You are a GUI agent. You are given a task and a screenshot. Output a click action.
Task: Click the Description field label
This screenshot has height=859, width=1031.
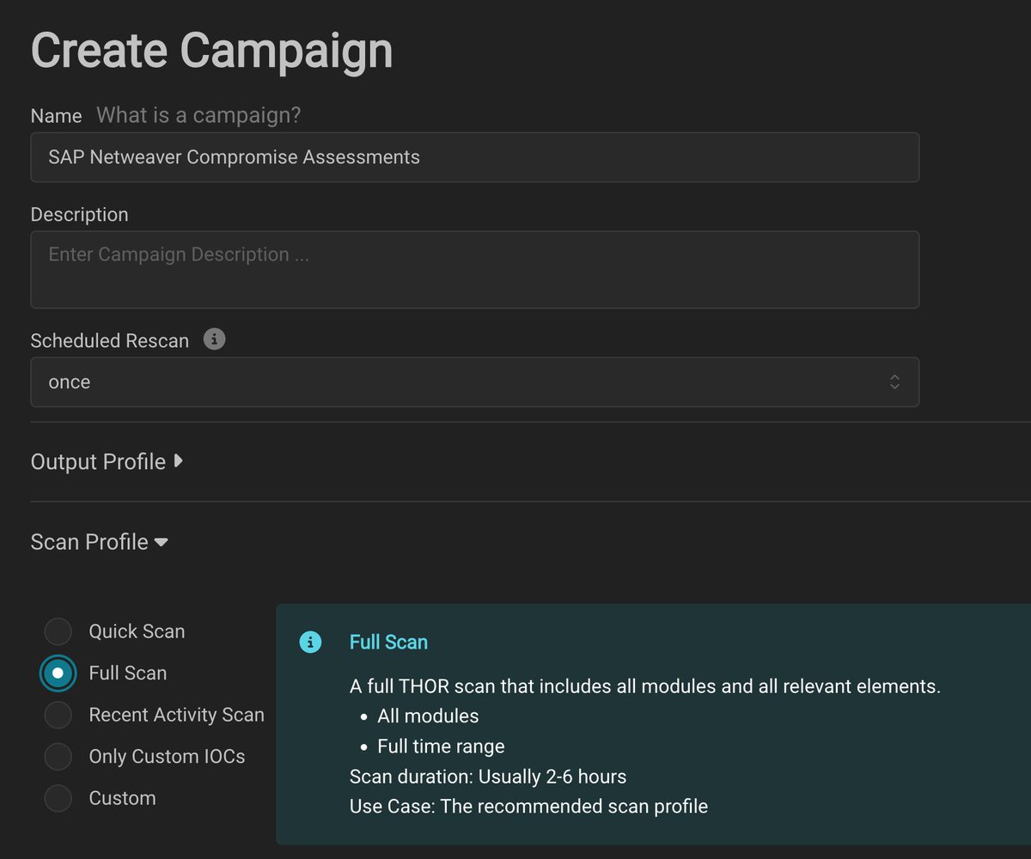79,215
